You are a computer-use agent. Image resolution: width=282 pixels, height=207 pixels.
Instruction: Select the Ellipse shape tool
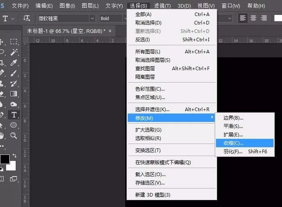(x=13, y=125)
